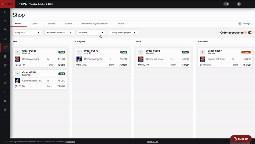Click the info icon next to Order acceptance
This screenshot has width=255, height=144.
pos(245,33)
